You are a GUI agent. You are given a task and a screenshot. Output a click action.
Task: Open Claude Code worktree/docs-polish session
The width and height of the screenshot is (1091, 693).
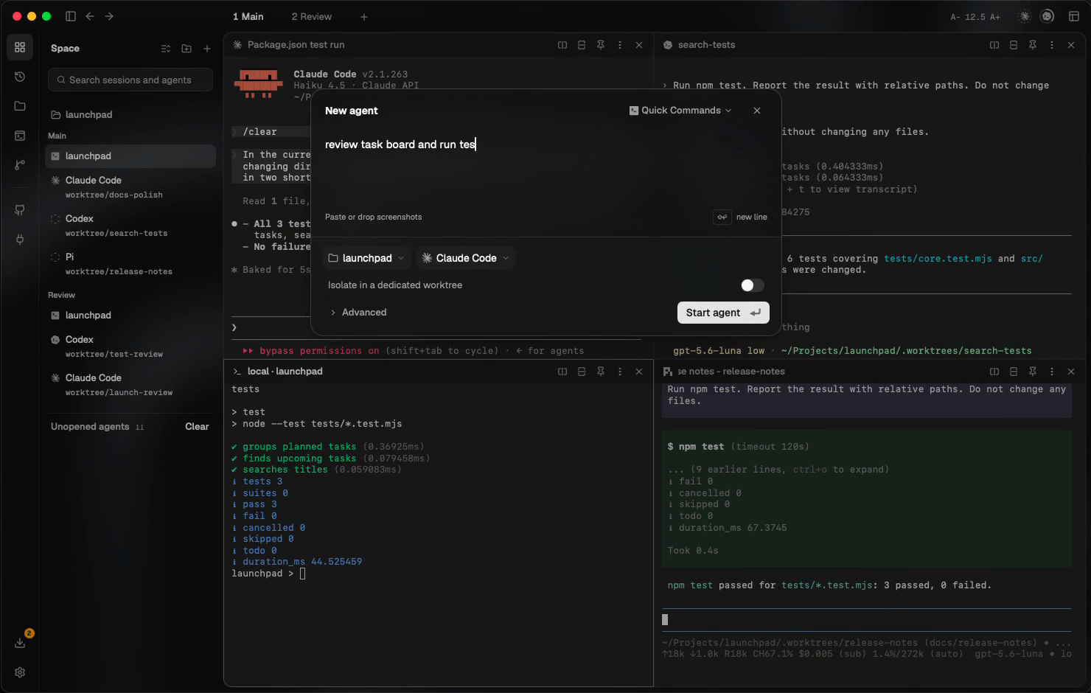[130, 187]
